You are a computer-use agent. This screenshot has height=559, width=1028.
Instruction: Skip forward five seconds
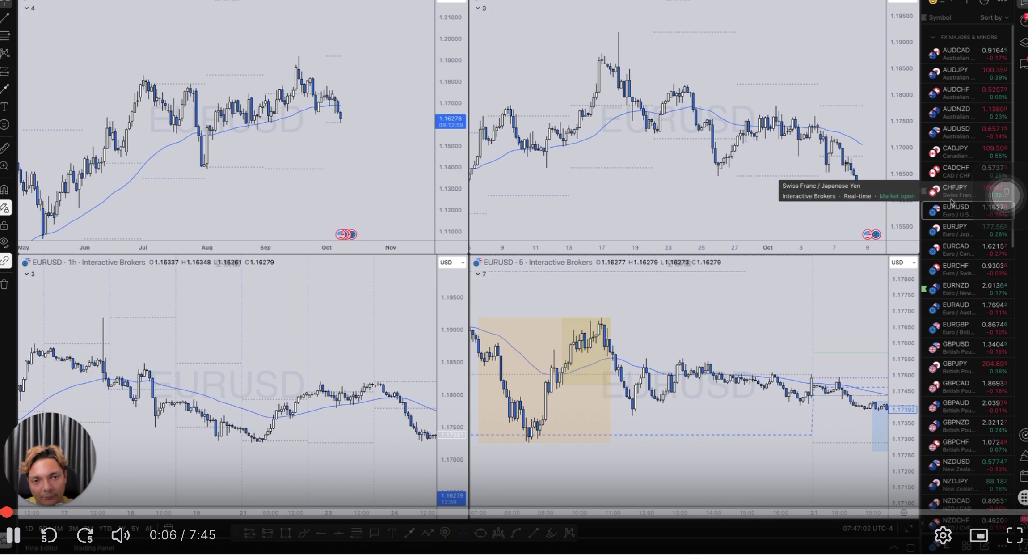tap(84, 535)
